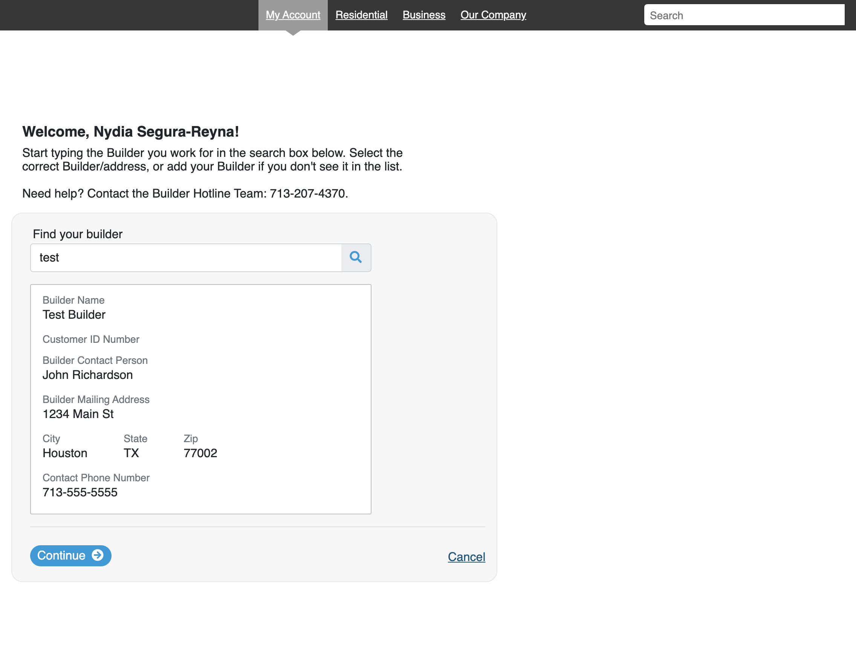Screen dimensions: 856x660
Task: Click the arrow icon in Continue button
Action: [97, 555]
